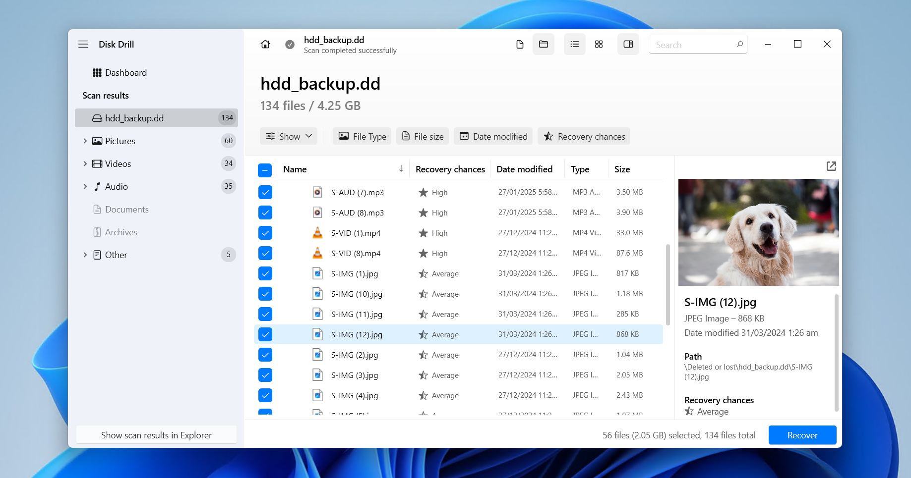Open the Show dropdown filter
The image size is (911, 478).
[289, 137]
